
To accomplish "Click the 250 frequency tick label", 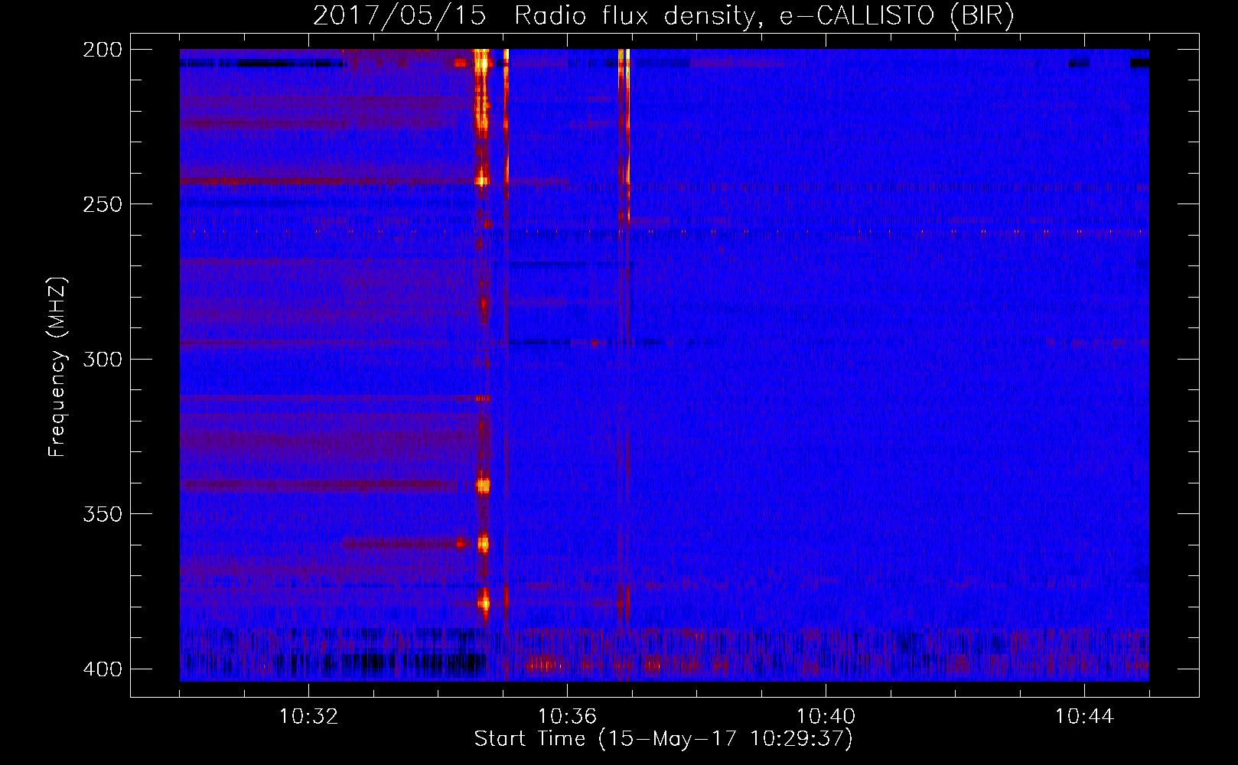I will click(x=102, y=204).
